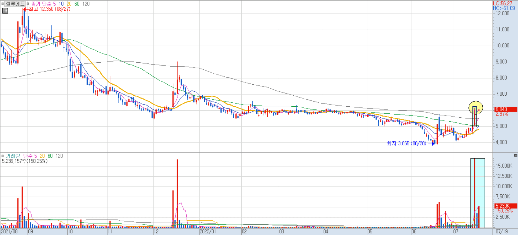The image size is (518, 235).
Task: Click the 5,239K current volume tag
Action: tap(506, 206)
